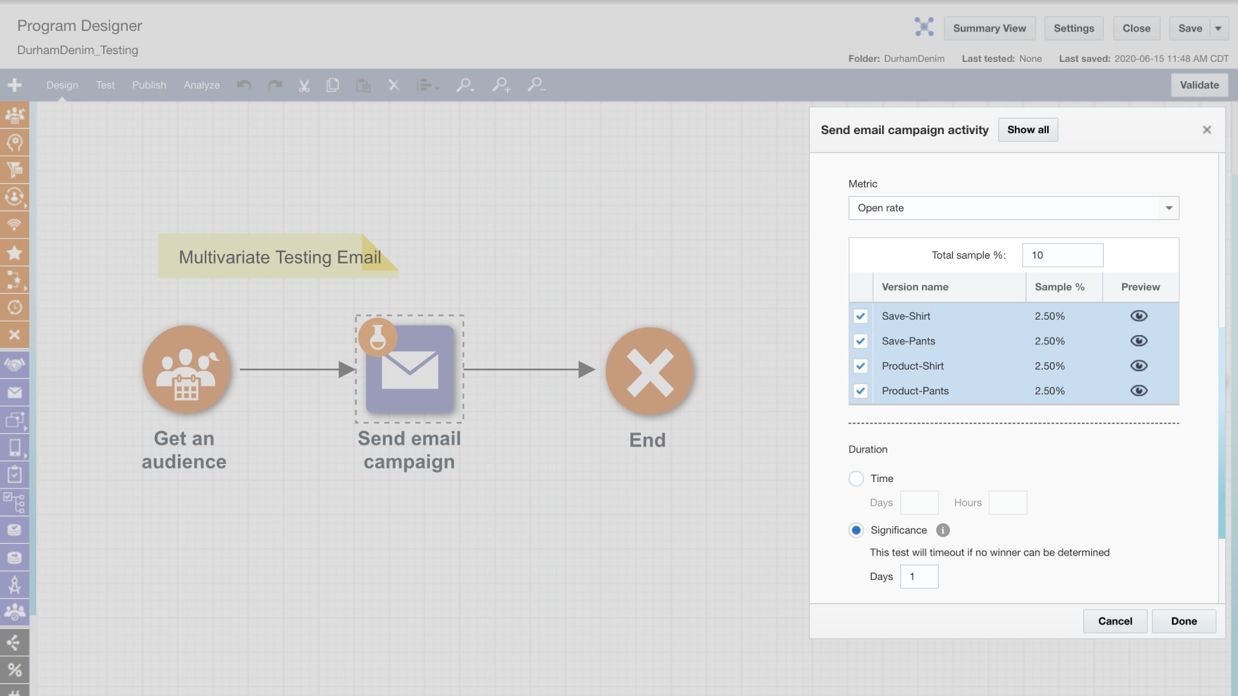Uncheck the Product-Pants version checkbox
The height and width of the screenshot is (696, 1238).
click(x=860, y=391)
